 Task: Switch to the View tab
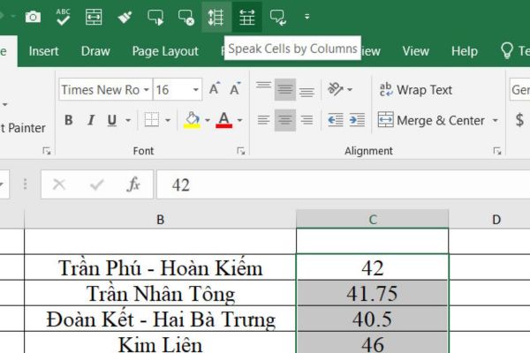(416, 51)
